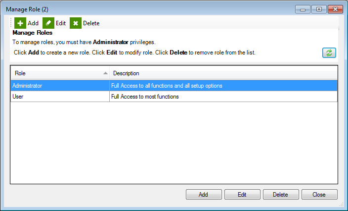This screenshot has width=348, height=211.
Task: Click the Administrator description cell
Action: [x=223, y=86]
